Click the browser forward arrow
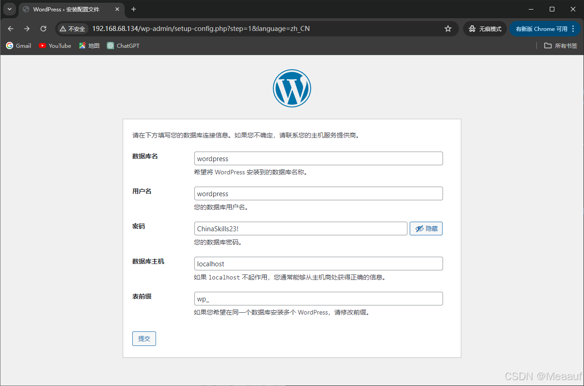 [27, 29]
